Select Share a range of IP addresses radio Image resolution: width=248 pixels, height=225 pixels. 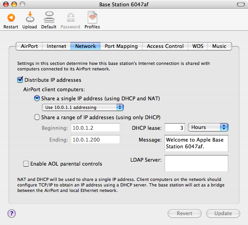tap(37, 117)
